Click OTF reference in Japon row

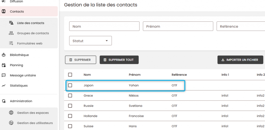click(174, 86)
